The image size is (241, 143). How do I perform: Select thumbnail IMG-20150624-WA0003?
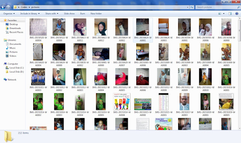click(163, 27)
